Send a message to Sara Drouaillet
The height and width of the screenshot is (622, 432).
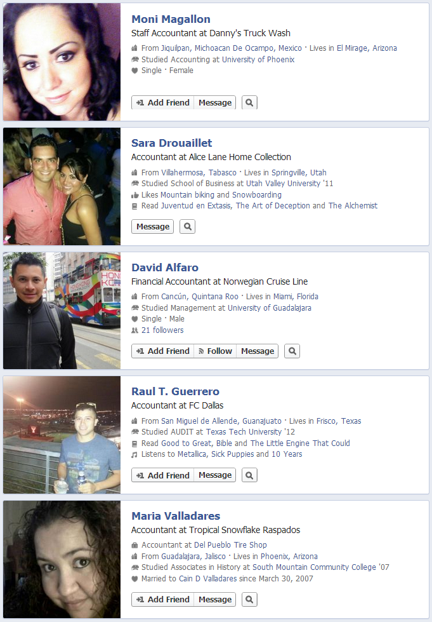coord(152,227)
